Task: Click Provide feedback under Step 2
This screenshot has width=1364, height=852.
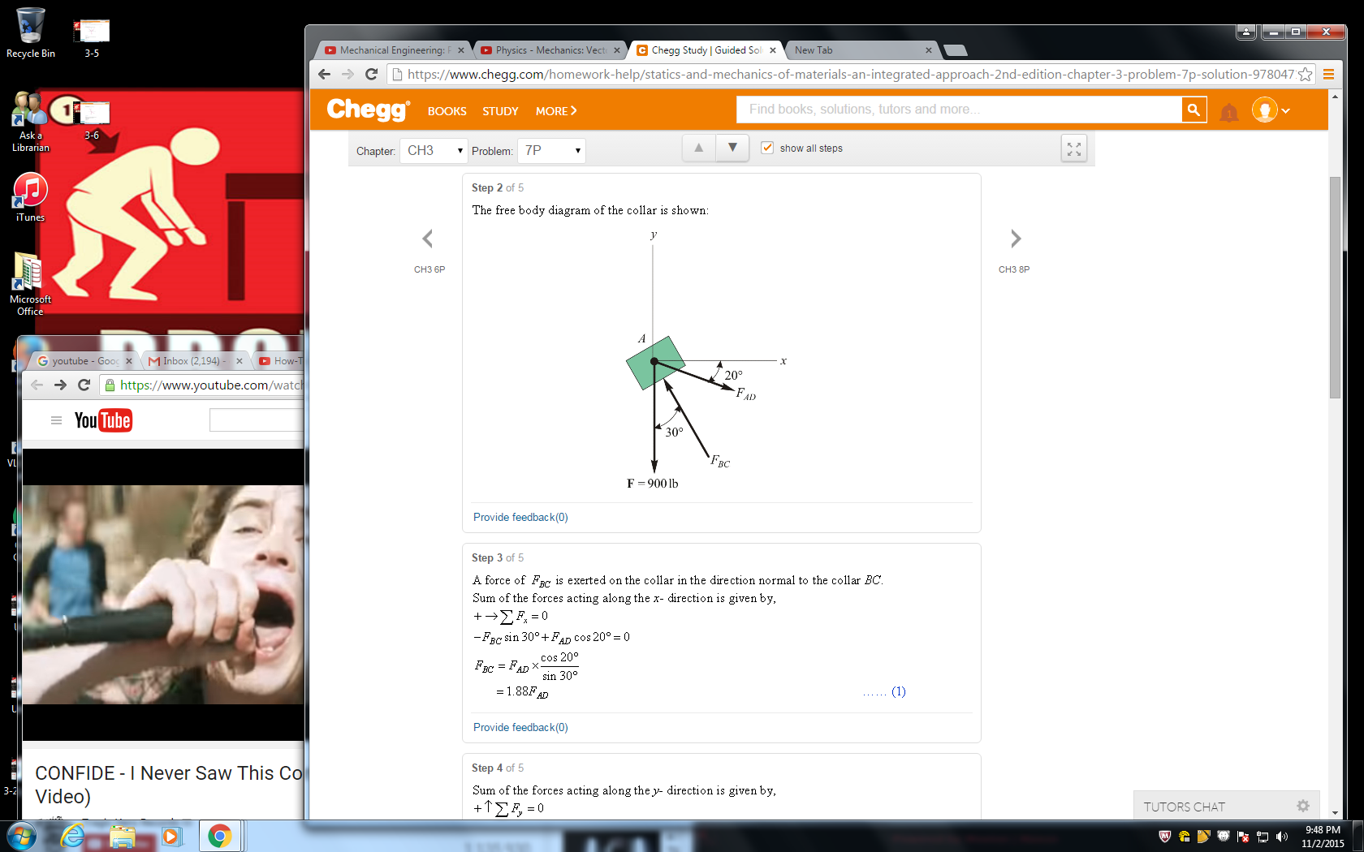Action: 520,517
